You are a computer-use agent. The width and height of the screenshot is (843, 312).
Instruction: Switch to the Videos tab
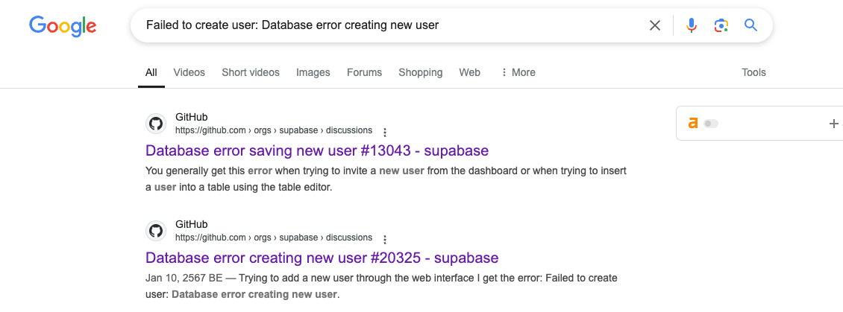tap(189, 72)
